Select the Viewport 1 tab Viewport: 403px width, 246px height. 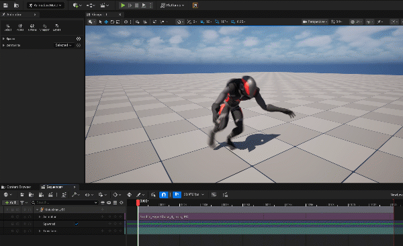click(99, 14)
